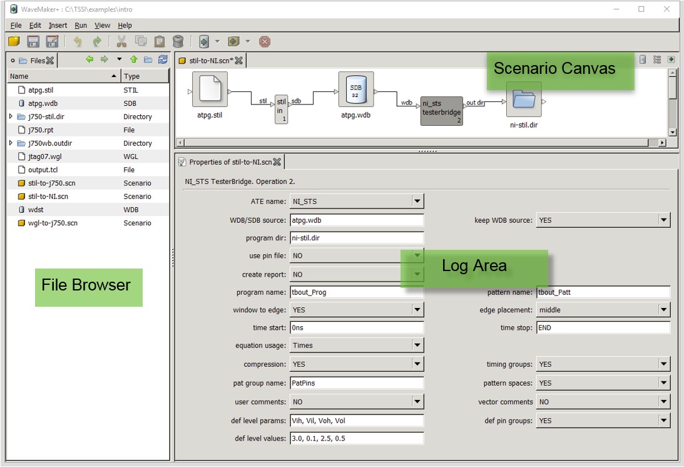Open the Help menu
Image resolution: width=684 pixels, height=467 pixels.
tap(125, 25)
